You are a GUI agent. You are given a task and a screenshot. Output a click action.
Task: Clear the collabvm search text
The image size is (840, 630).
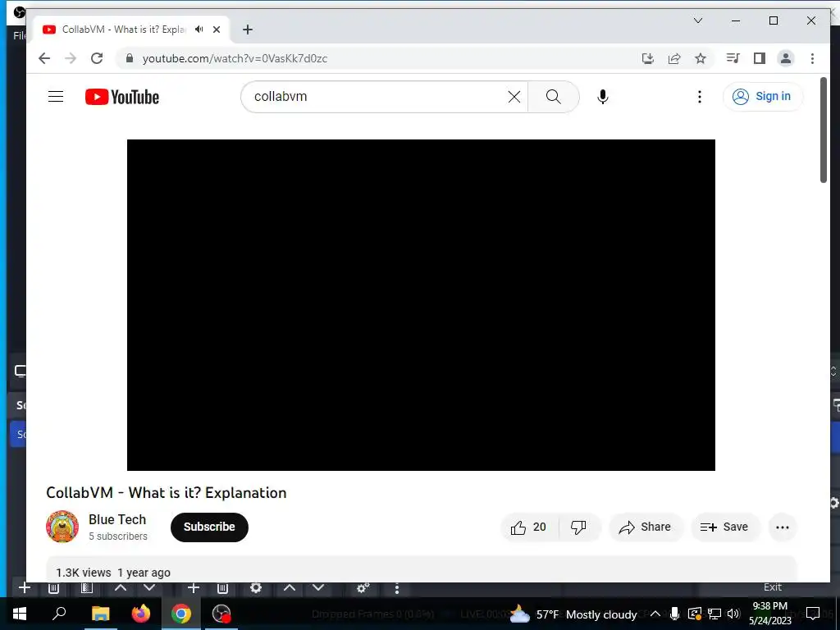click(x=514, y=97)
